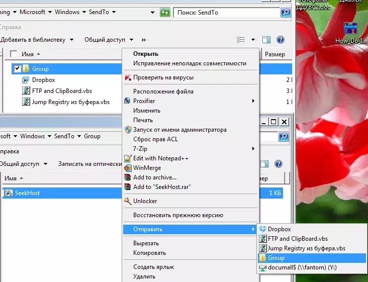Expand the SendTo breadcrumb arrow in the top window
The height and width of the screenshot is (282, 368).
pos(114,12)
